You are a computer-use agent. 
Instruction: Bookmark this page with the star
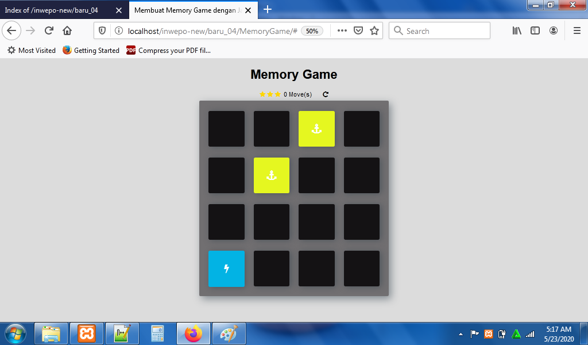pyautogui.click(x=374, y=31)
